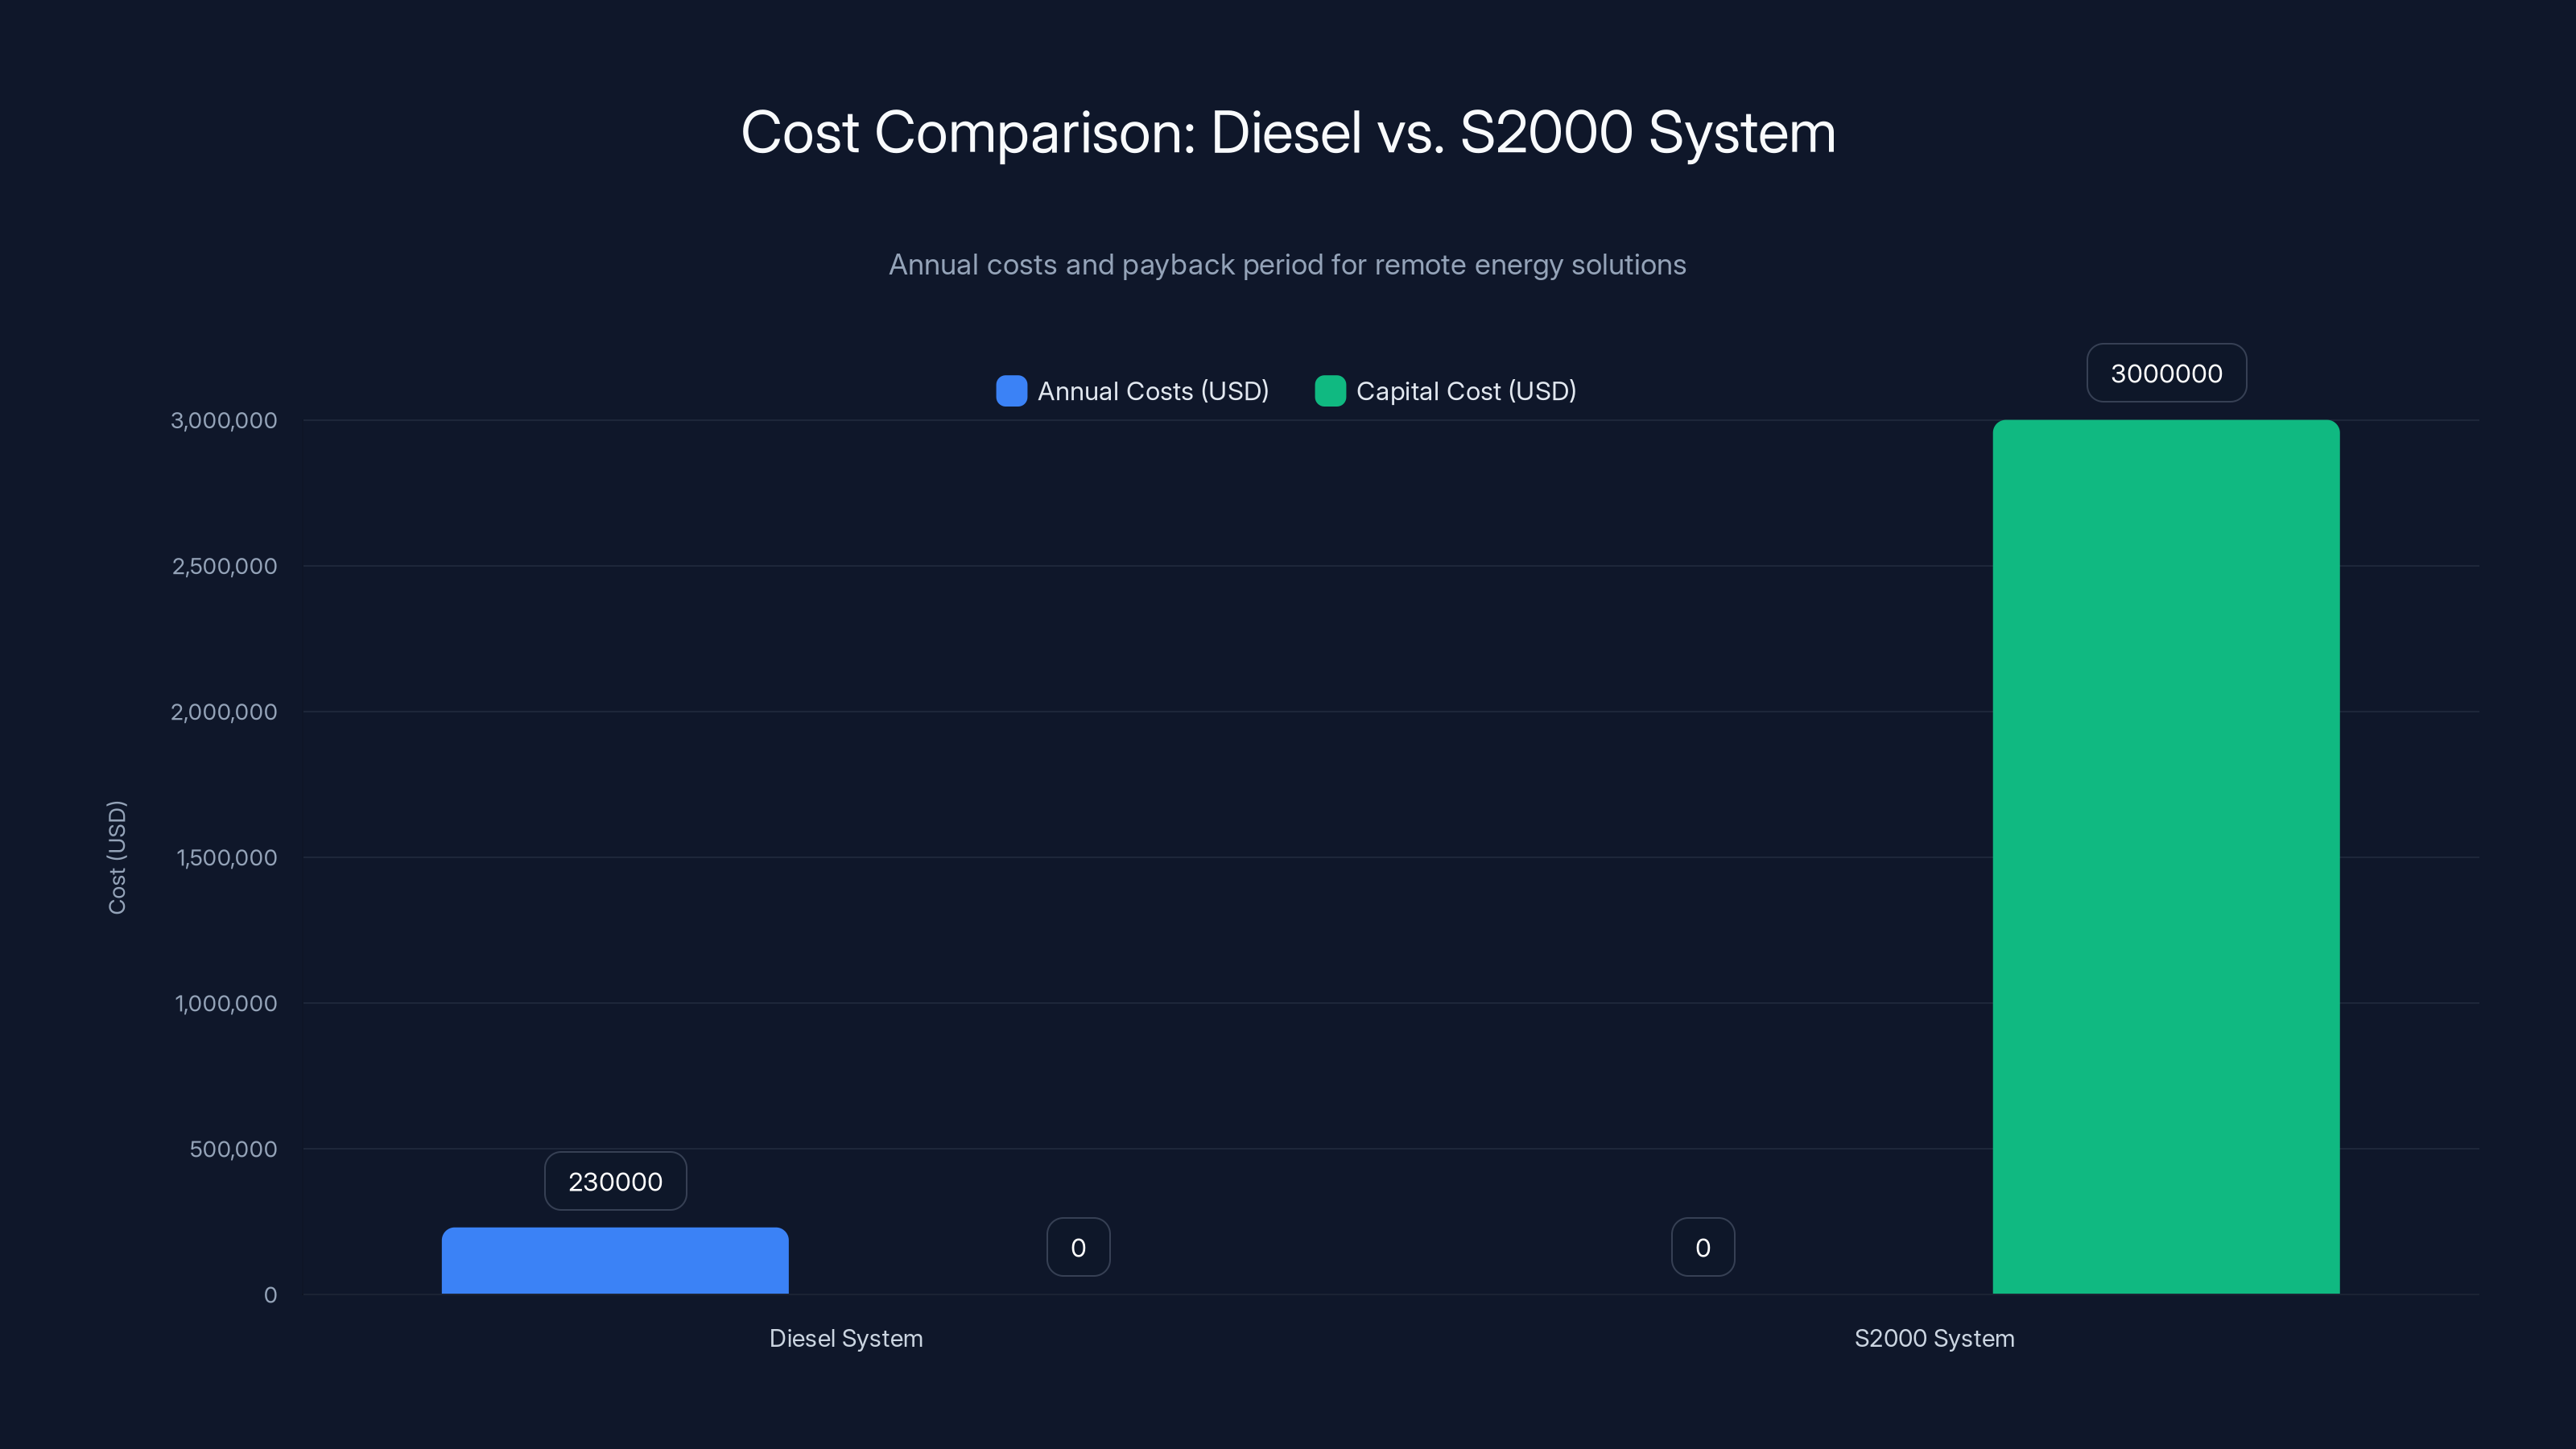2576x1449 pixels.
Task: Expand the Diesel System category grouping
Action: click(x=846, y=1338)
